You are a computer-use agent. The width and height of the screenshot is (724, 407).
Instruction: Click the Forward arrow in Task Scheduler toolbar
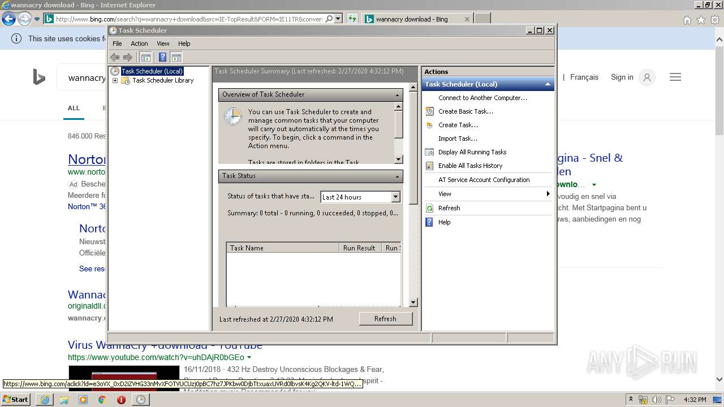(128, 57)
